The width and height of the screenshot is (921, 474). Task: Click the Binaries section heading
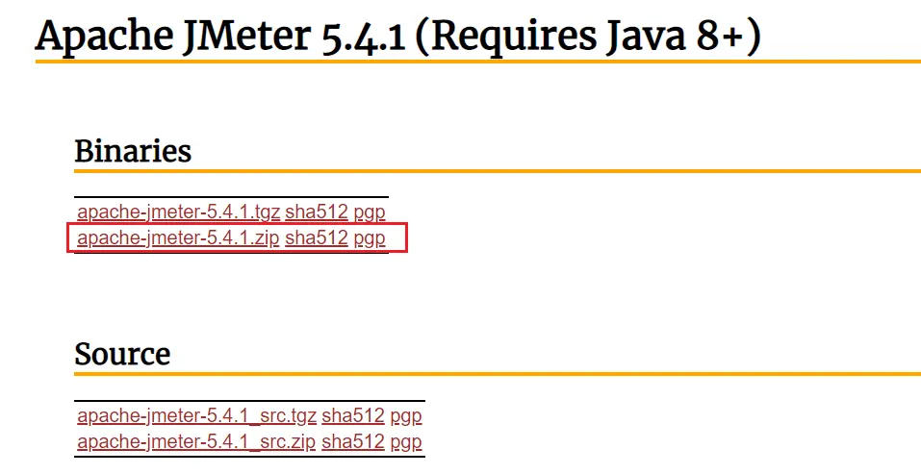[133, 151]
